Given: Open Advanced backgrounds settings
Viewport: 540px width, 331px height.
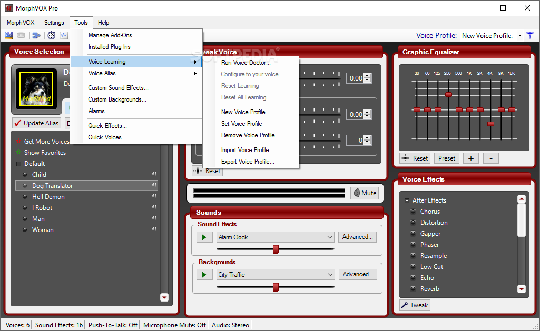Looking at the screenshot, I should point(358,274).
